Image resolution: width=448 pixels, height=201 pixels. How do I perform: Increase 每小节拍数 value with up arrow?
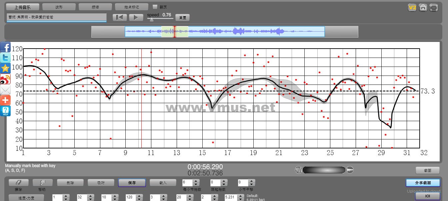coord(196,181)
